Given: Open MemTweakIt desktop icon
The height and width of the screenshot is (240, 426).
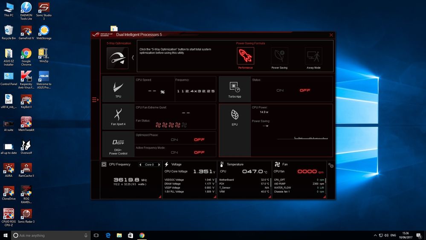Looking at the screenshot, I should coord(26,124).
